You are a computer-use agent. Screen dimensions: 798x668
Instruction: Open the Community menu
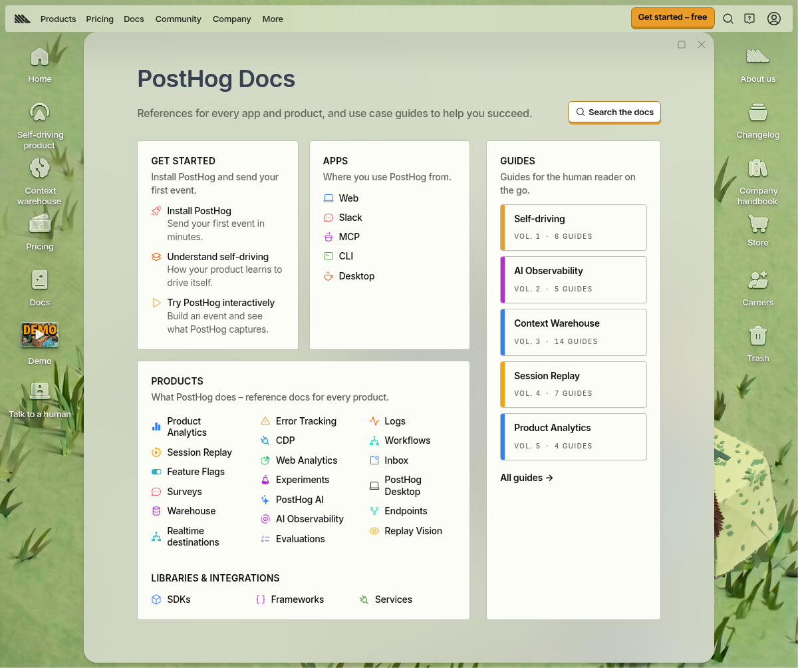178,19
